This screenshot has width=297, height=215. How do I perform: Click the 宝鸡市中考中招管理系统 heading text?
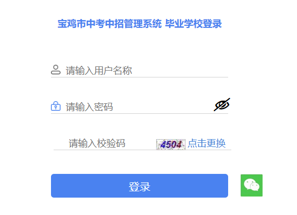pyautogui.click(x=109, y=24)
